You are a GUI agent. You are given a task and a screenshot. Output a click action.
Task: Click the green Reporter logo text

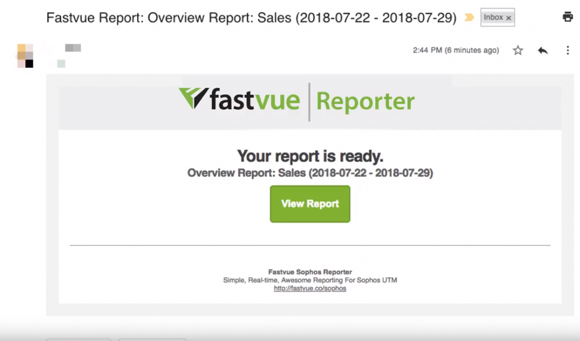(365, 102)
